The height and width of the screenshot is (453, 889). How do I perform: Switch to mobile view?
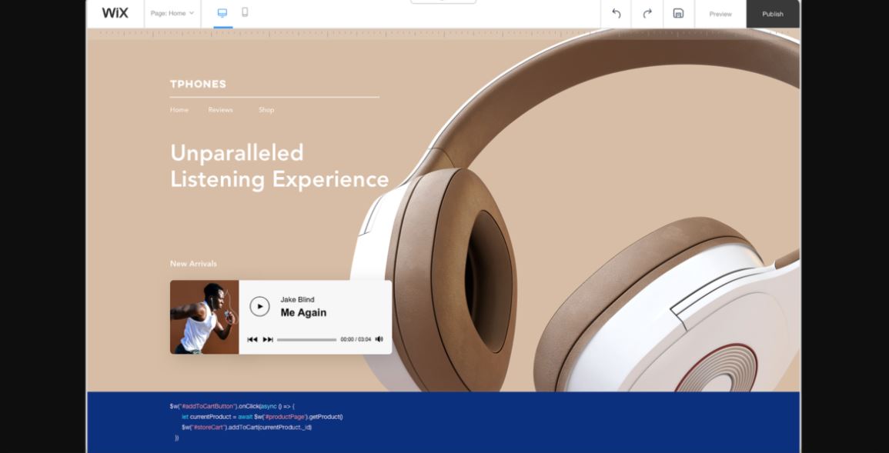pyautogui.click(x=245, y=12)
